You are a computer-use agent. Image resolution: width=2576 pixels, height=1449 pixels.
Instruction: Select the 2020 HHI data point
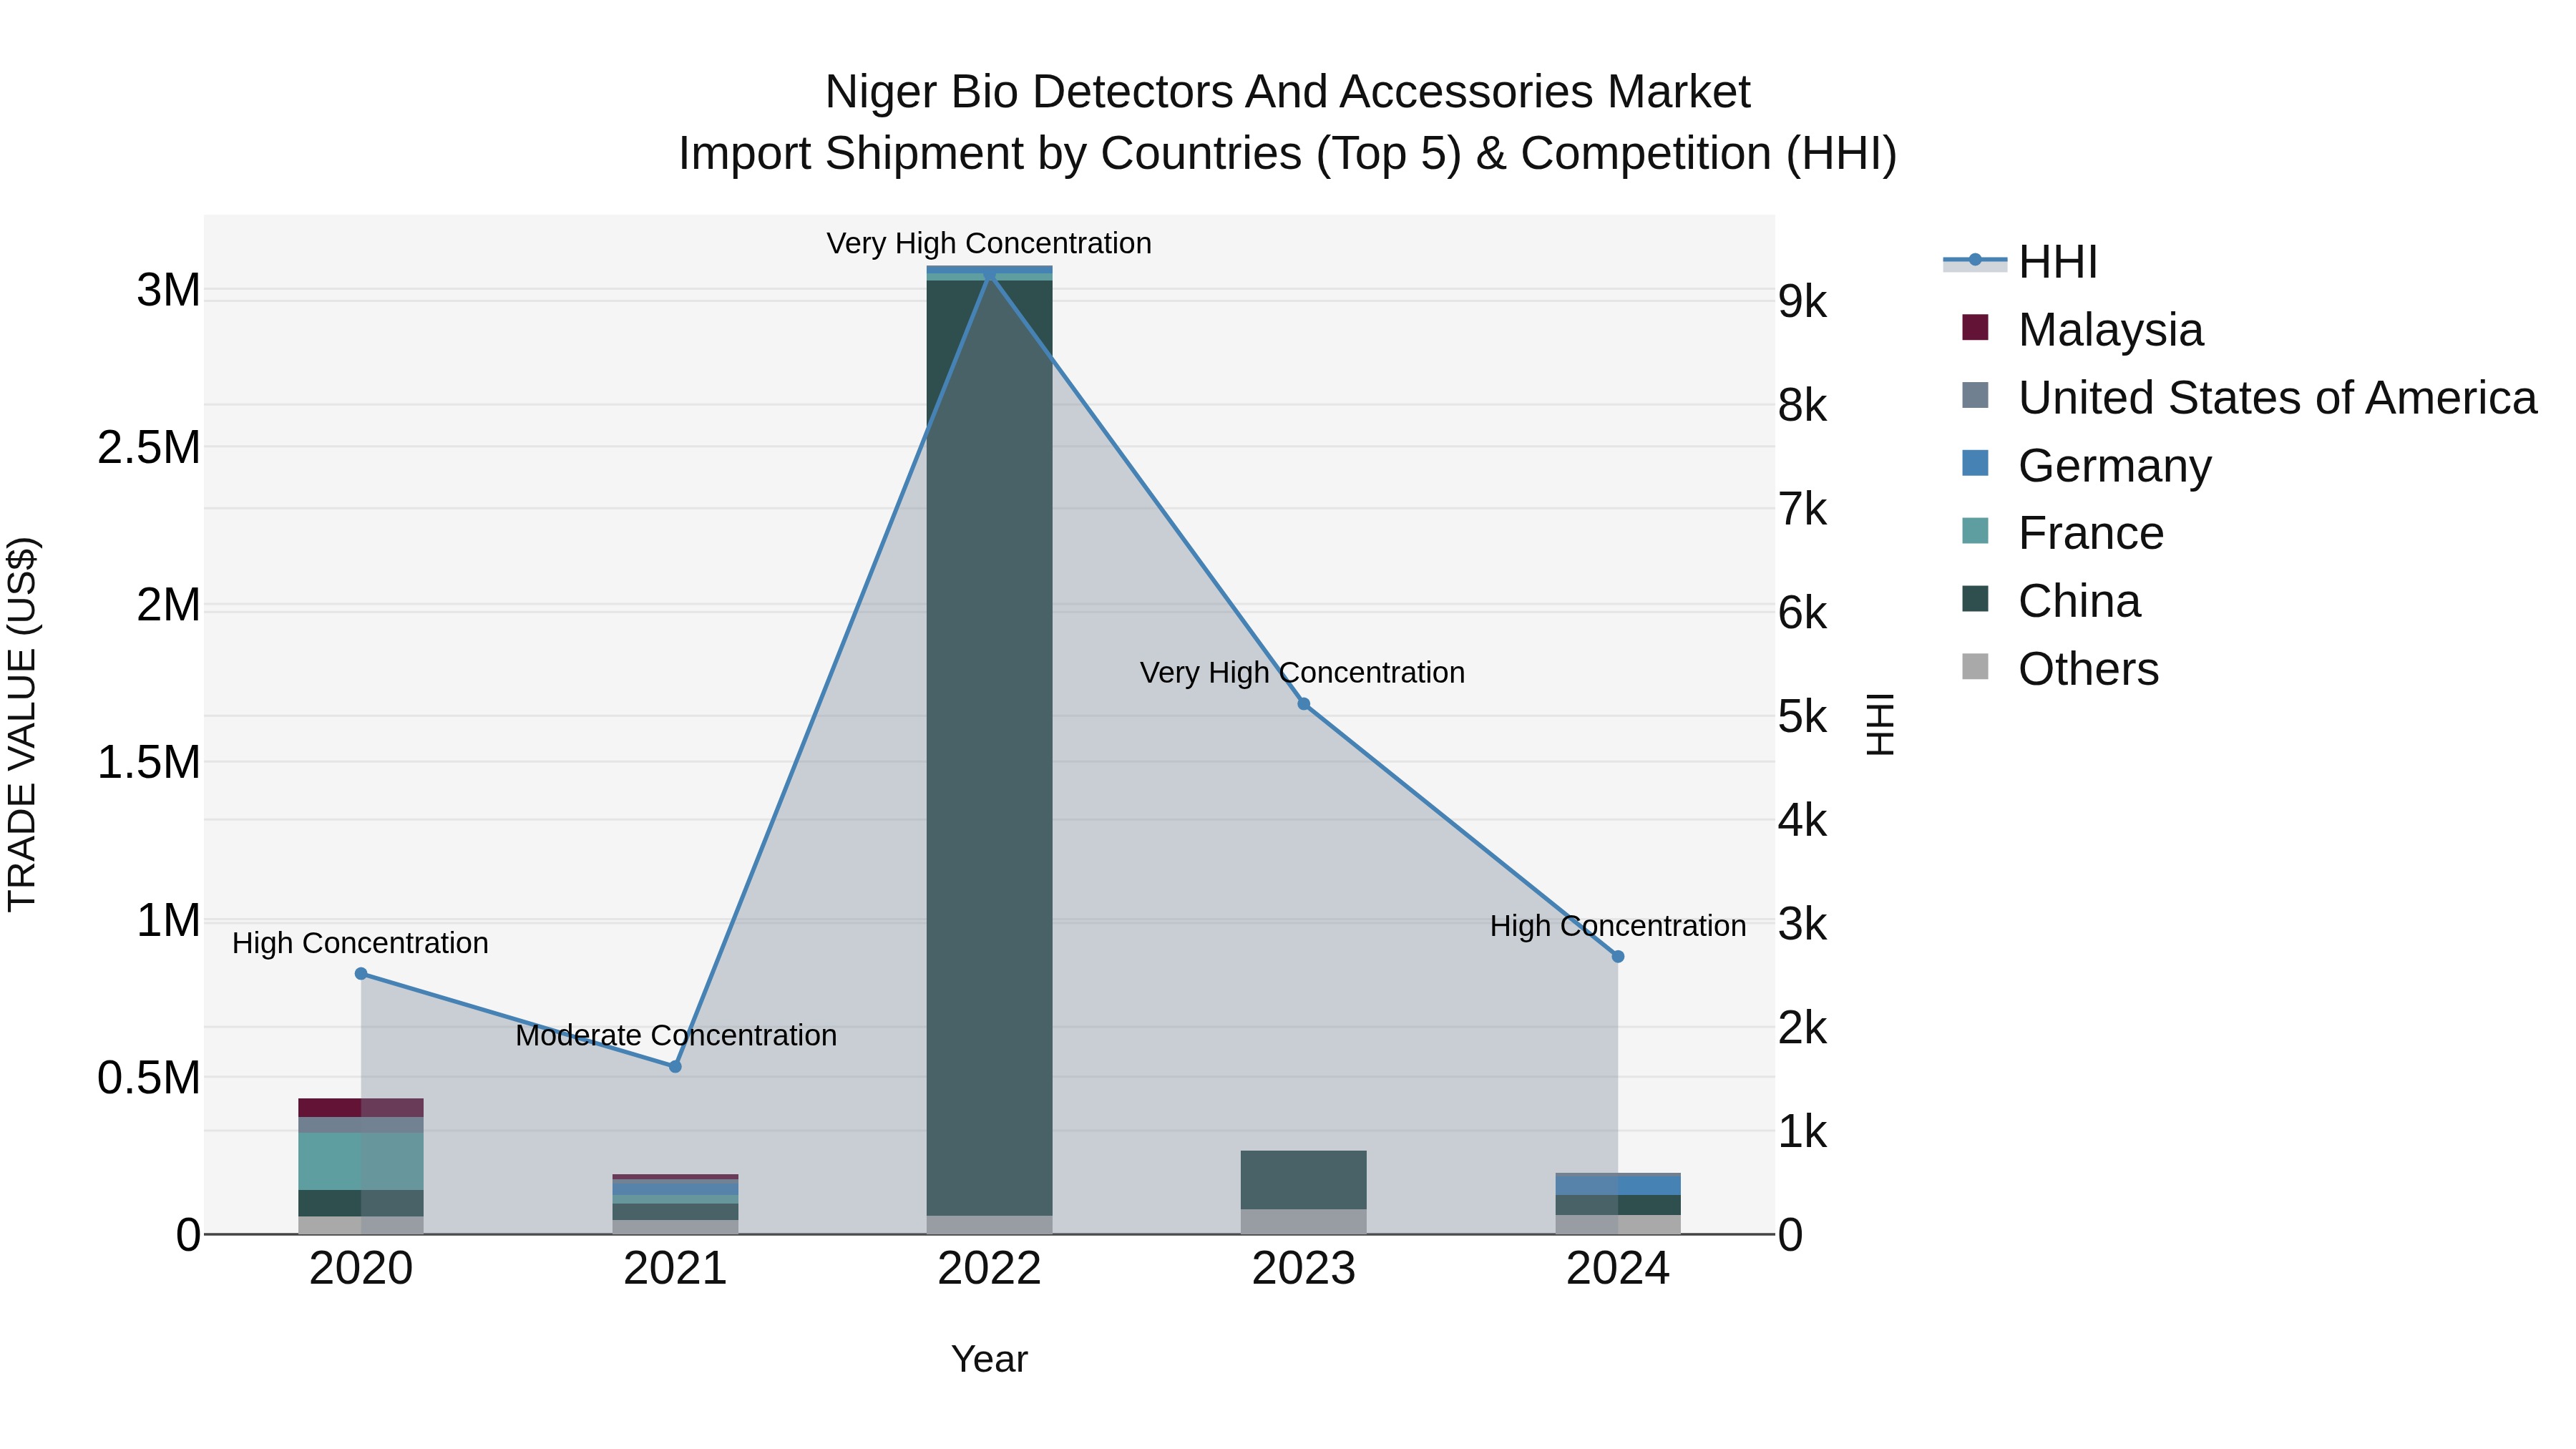click(x=361, y=974)
